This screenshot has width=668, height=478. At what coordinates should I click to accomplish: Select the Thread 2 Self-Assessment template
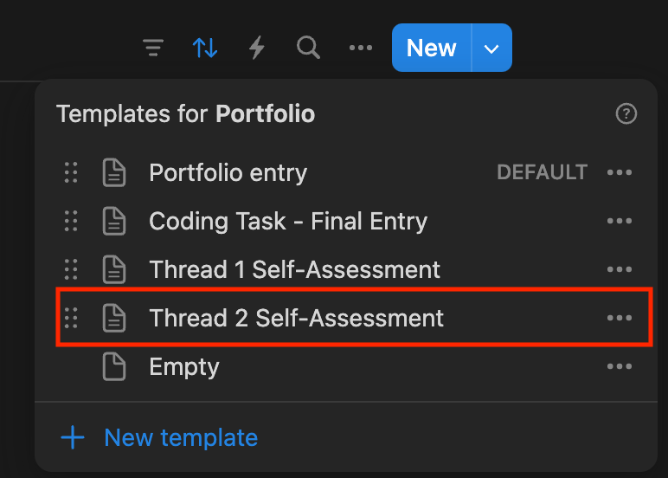click(296, 318)
